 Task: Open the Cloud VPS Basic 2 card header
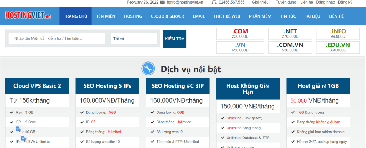point(37,86)
